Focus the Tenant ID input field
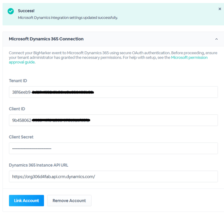Image resolution: width=224 pixels, height=215 pixels. point(149,92)
